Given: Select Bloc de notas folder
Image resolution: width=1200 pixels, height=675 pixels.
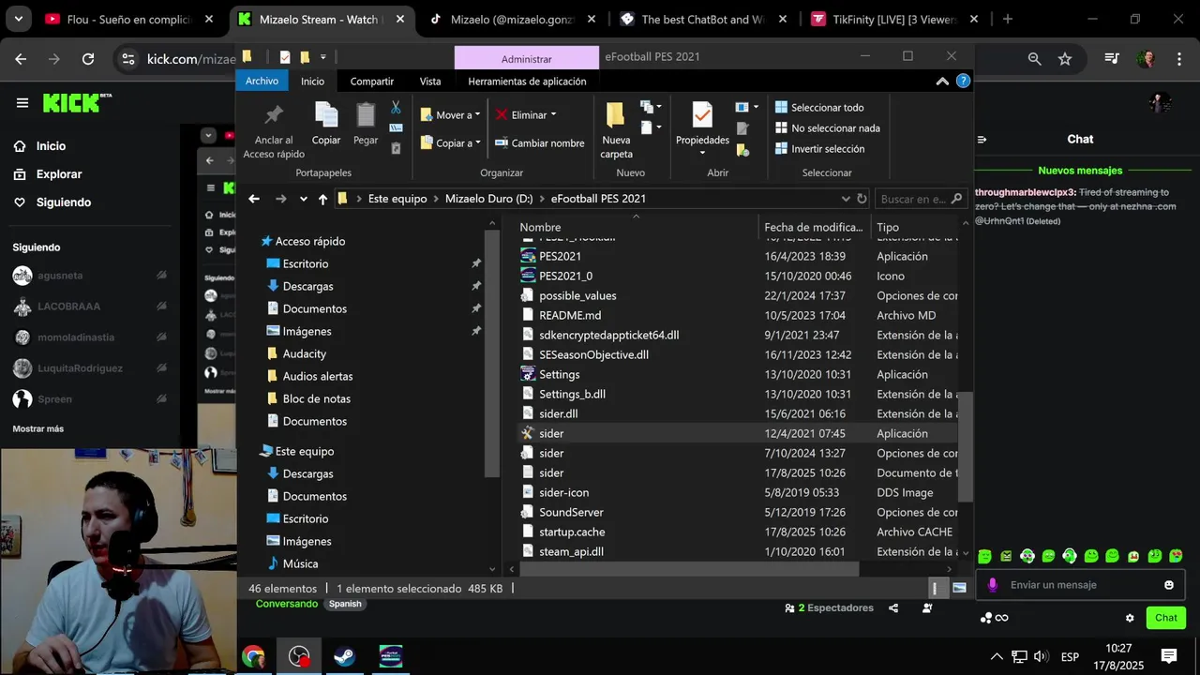Looking at the screenshot, I should tap(316, 398).
